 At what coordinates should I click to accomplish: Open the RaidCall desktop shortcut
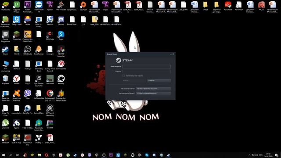(x=50, y=21)
